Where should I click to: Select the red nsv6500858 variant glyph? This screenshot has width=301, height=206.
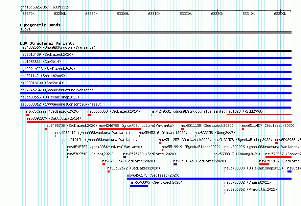[x=90, y=115]
